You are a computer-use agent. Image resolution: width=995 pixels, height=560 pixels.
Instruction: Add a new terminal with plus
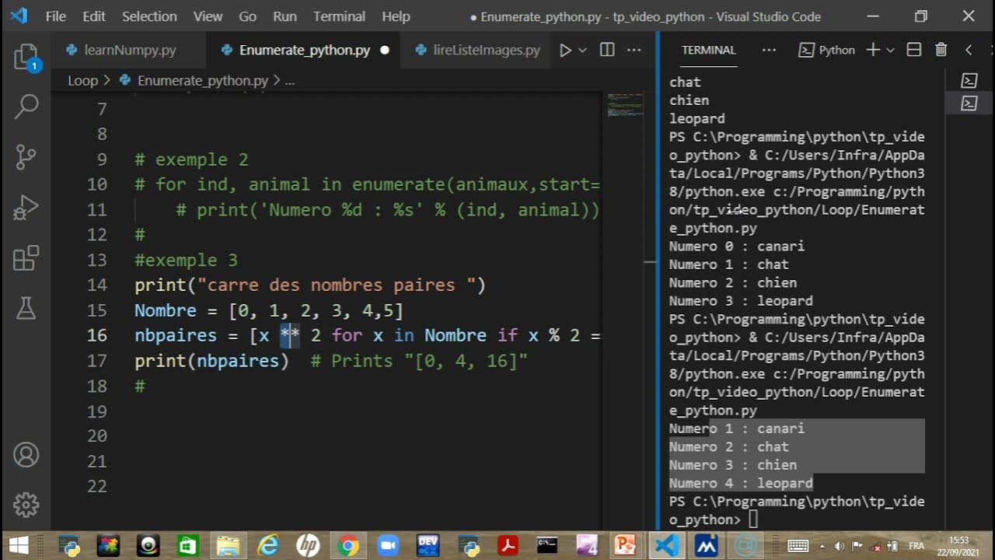(872, 50)
